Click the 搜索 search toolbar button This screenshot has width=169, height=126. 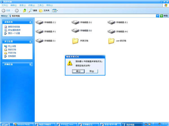33,11
